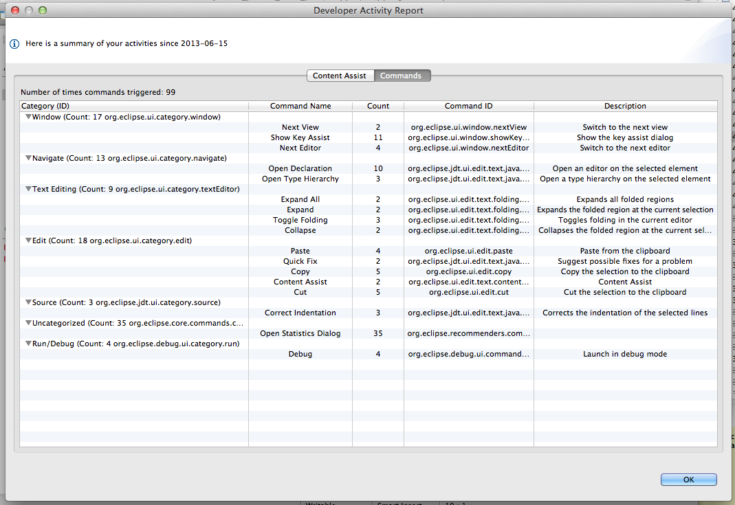Click the Description column header
The image size is (735, 505).
tap(625, 106)
